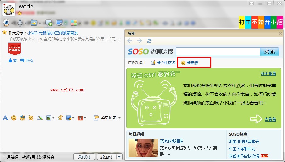The image size is (285, 162).
Task: Go back in the search panel
Action: (130, 41)
